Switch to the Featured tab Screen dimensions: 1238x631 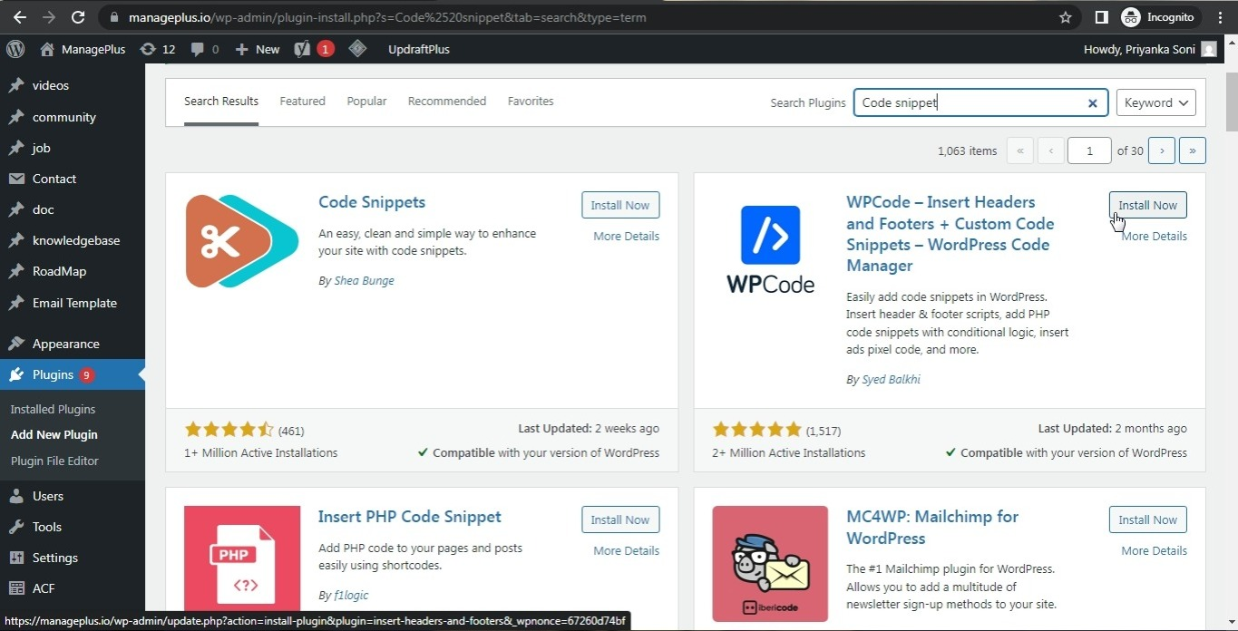pos(302,101)
